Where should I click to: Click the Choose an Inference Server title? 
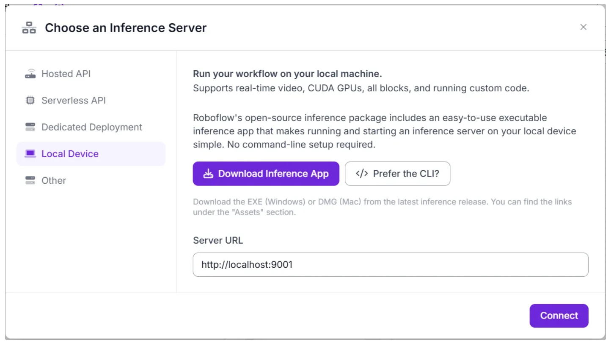pyautogui.click(x=126, y=28)
